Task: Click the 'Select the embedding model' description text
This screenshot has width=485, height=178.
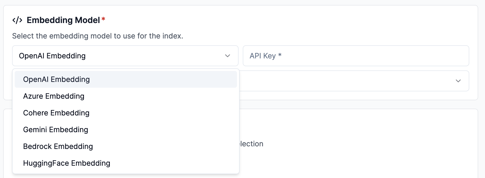Action: click(x=98, y=36)
